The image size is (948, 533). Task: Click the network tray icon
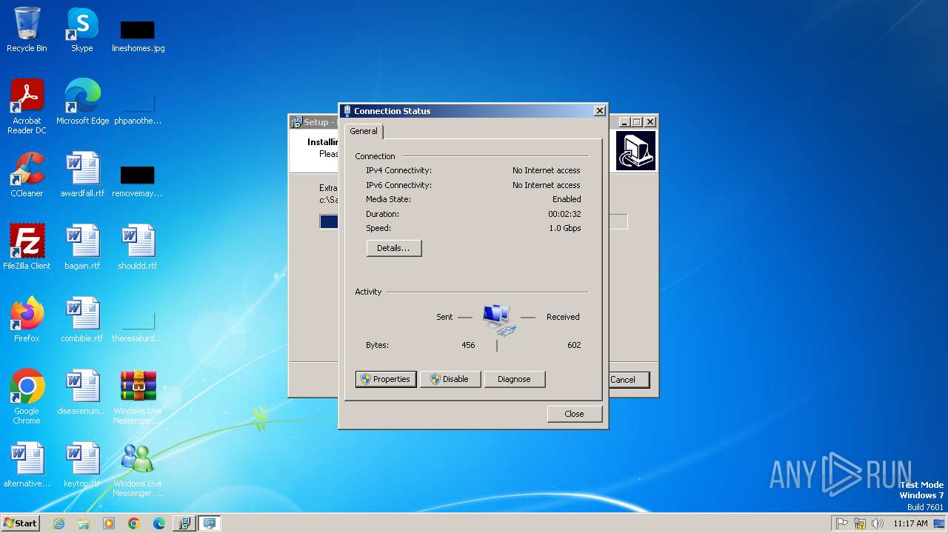860,523
